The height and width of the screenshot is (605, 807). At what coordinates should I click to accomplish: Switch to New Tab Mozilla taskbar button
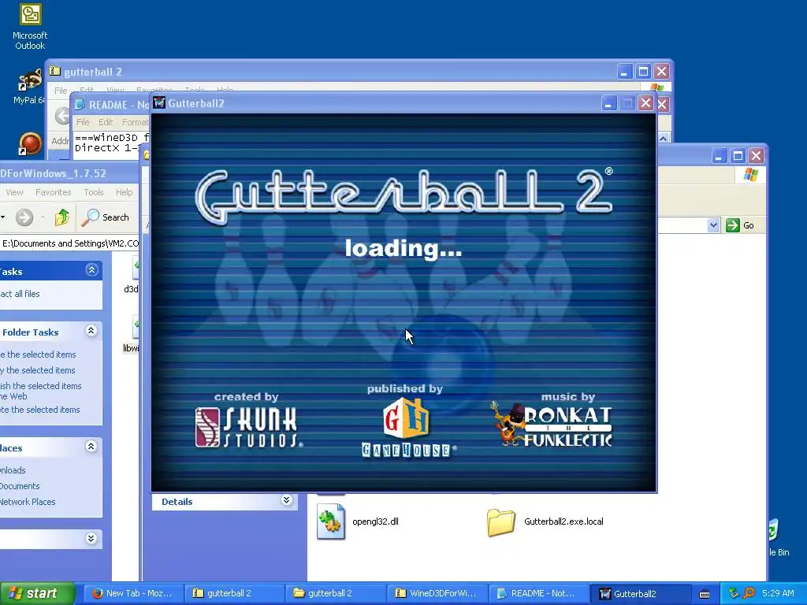click(x=132, y=593)
